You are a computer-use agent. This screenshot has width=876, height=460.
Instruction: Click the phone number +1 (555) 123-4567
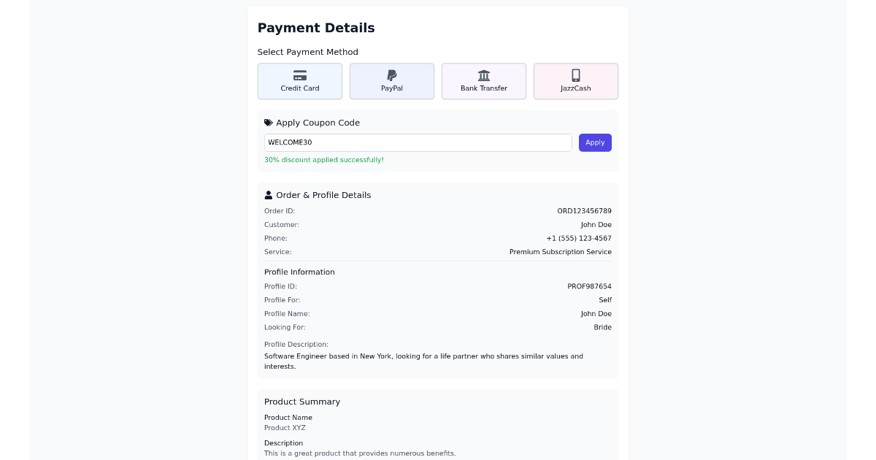point(579,238)
